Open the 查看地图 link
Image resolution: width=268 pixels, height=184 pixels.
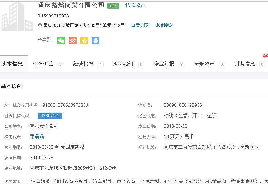click(x=140, y=25)
